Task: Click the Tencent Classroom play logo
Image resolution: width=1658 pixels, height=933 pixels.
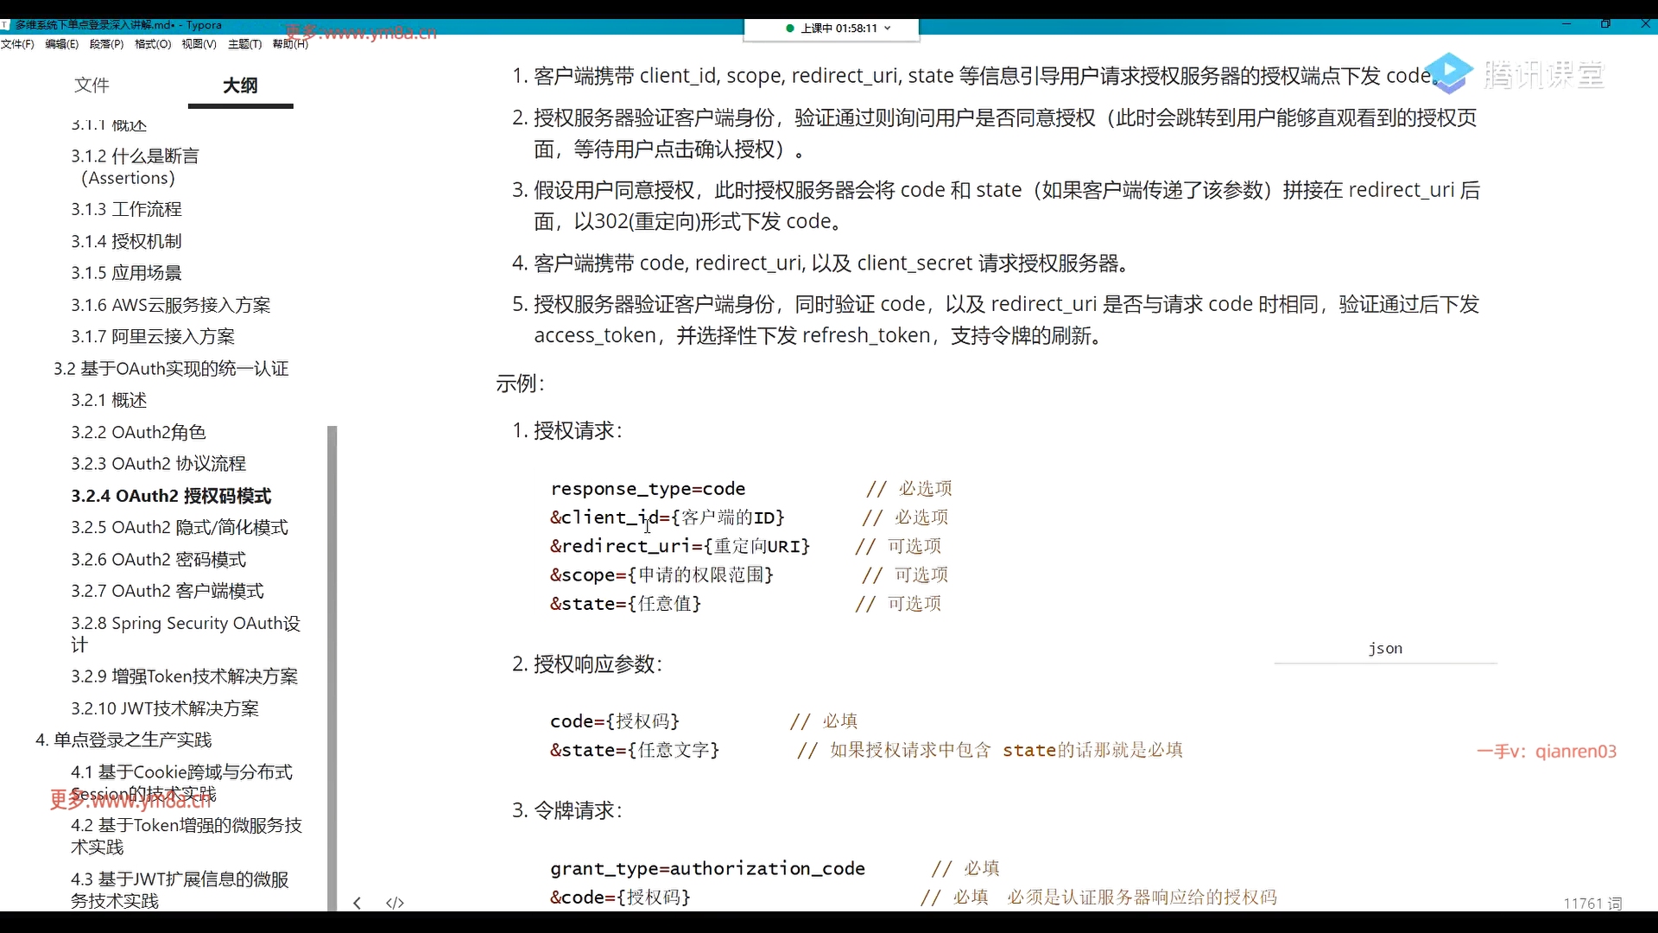Action: point(1449,73)
